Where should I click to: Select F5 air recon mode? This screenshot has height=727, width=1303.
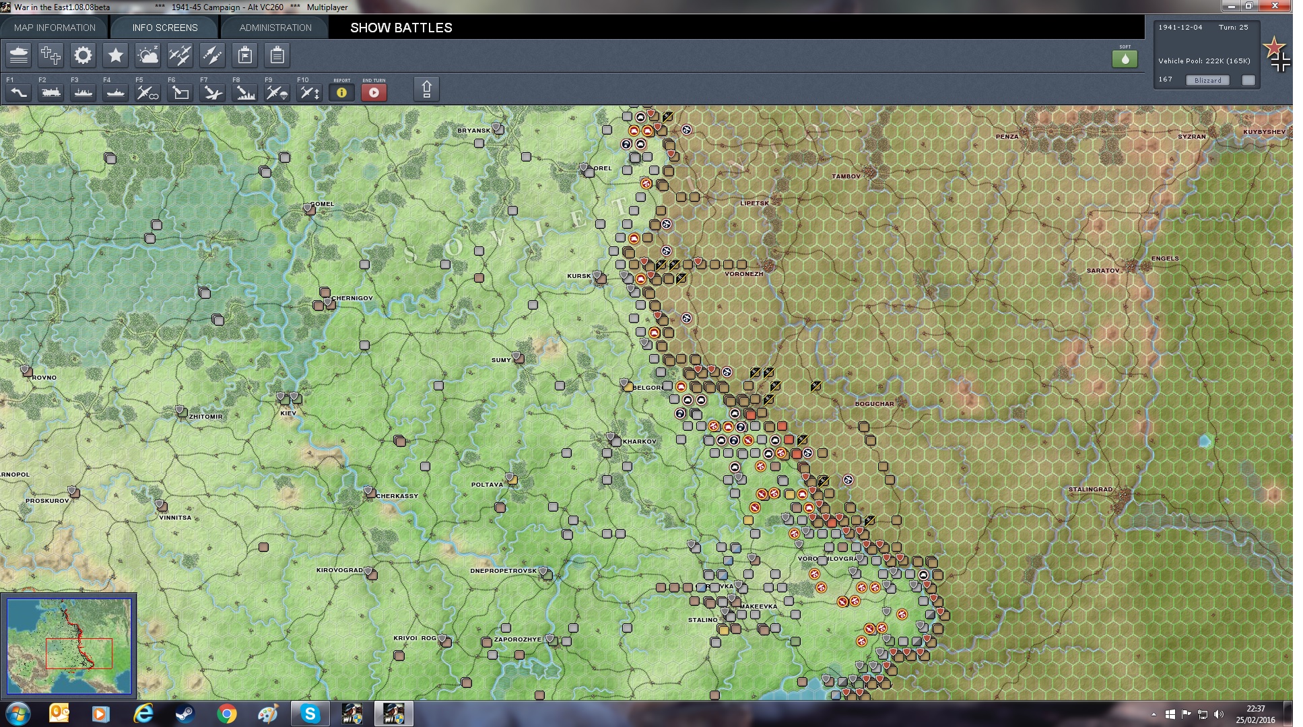147,92
